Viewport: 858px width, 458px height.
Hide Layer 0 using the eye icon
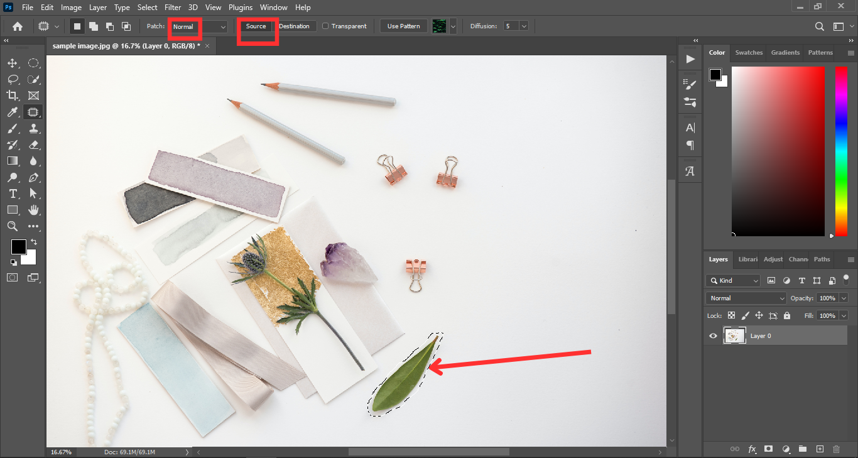713,336
